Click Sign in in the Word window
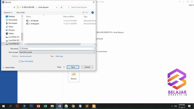194x109 pixels. pos(191,5)
